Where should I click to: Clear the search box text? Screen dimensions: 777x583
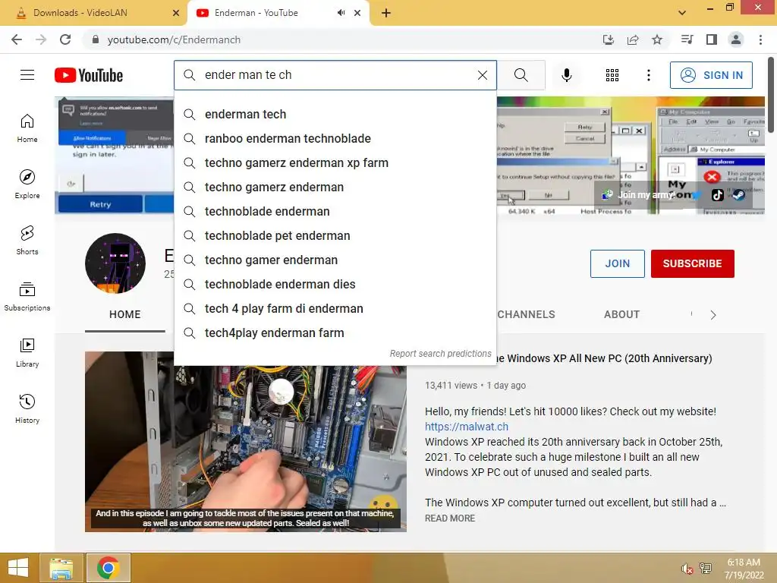click(482, 75)
